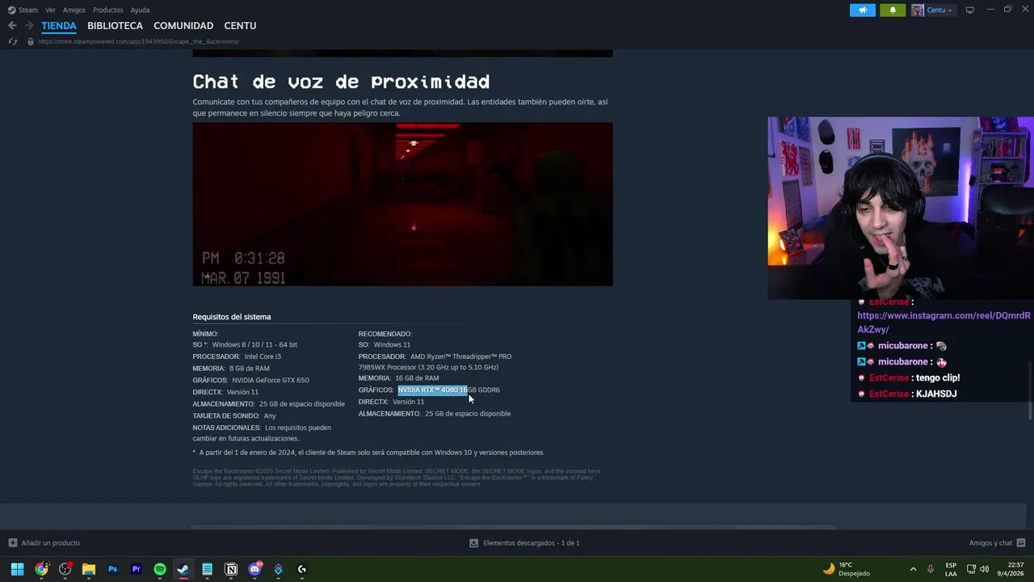Click the Centu profile avatar

pyautogui.click(x=918, y=10)
